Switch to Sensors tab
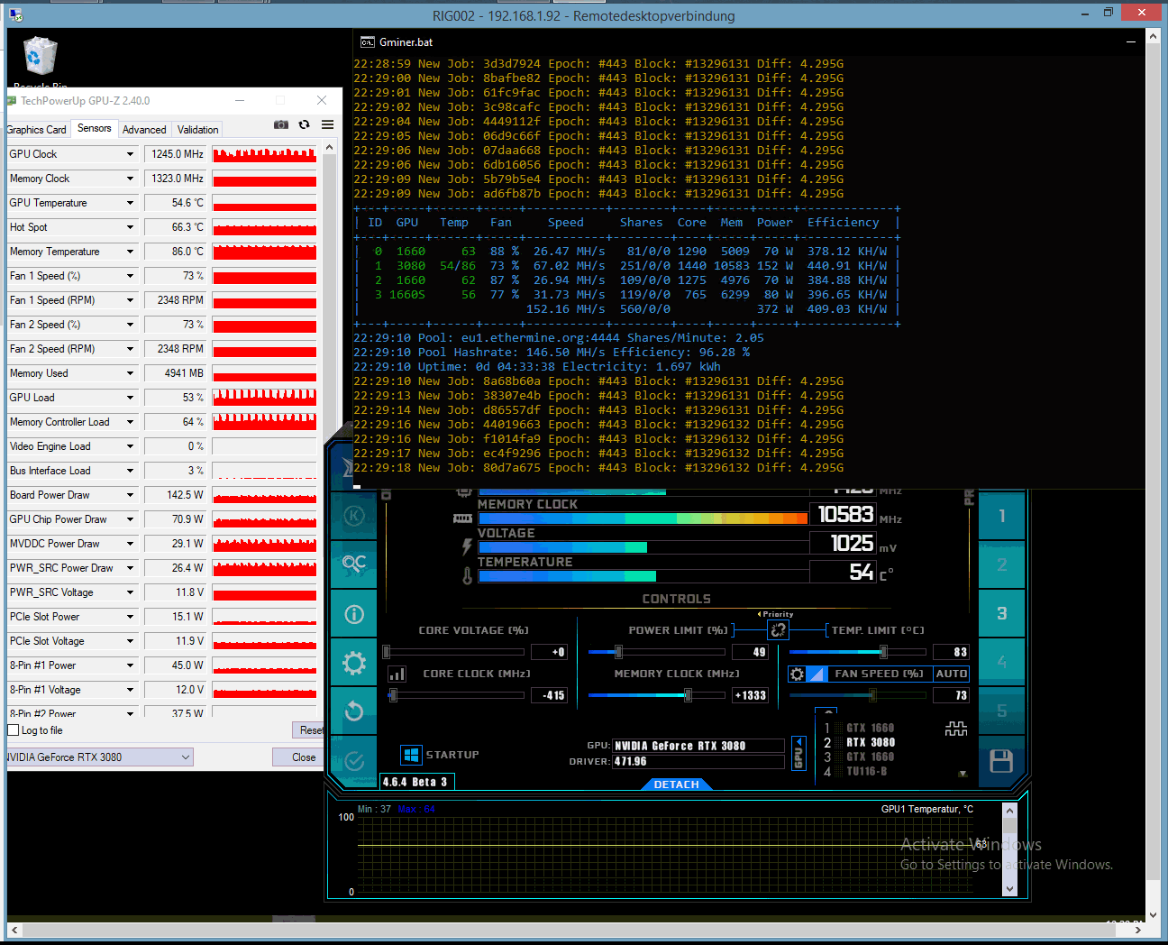This screenshot has width=1168, height=945. pyautogui.click(x=95, y=128)
